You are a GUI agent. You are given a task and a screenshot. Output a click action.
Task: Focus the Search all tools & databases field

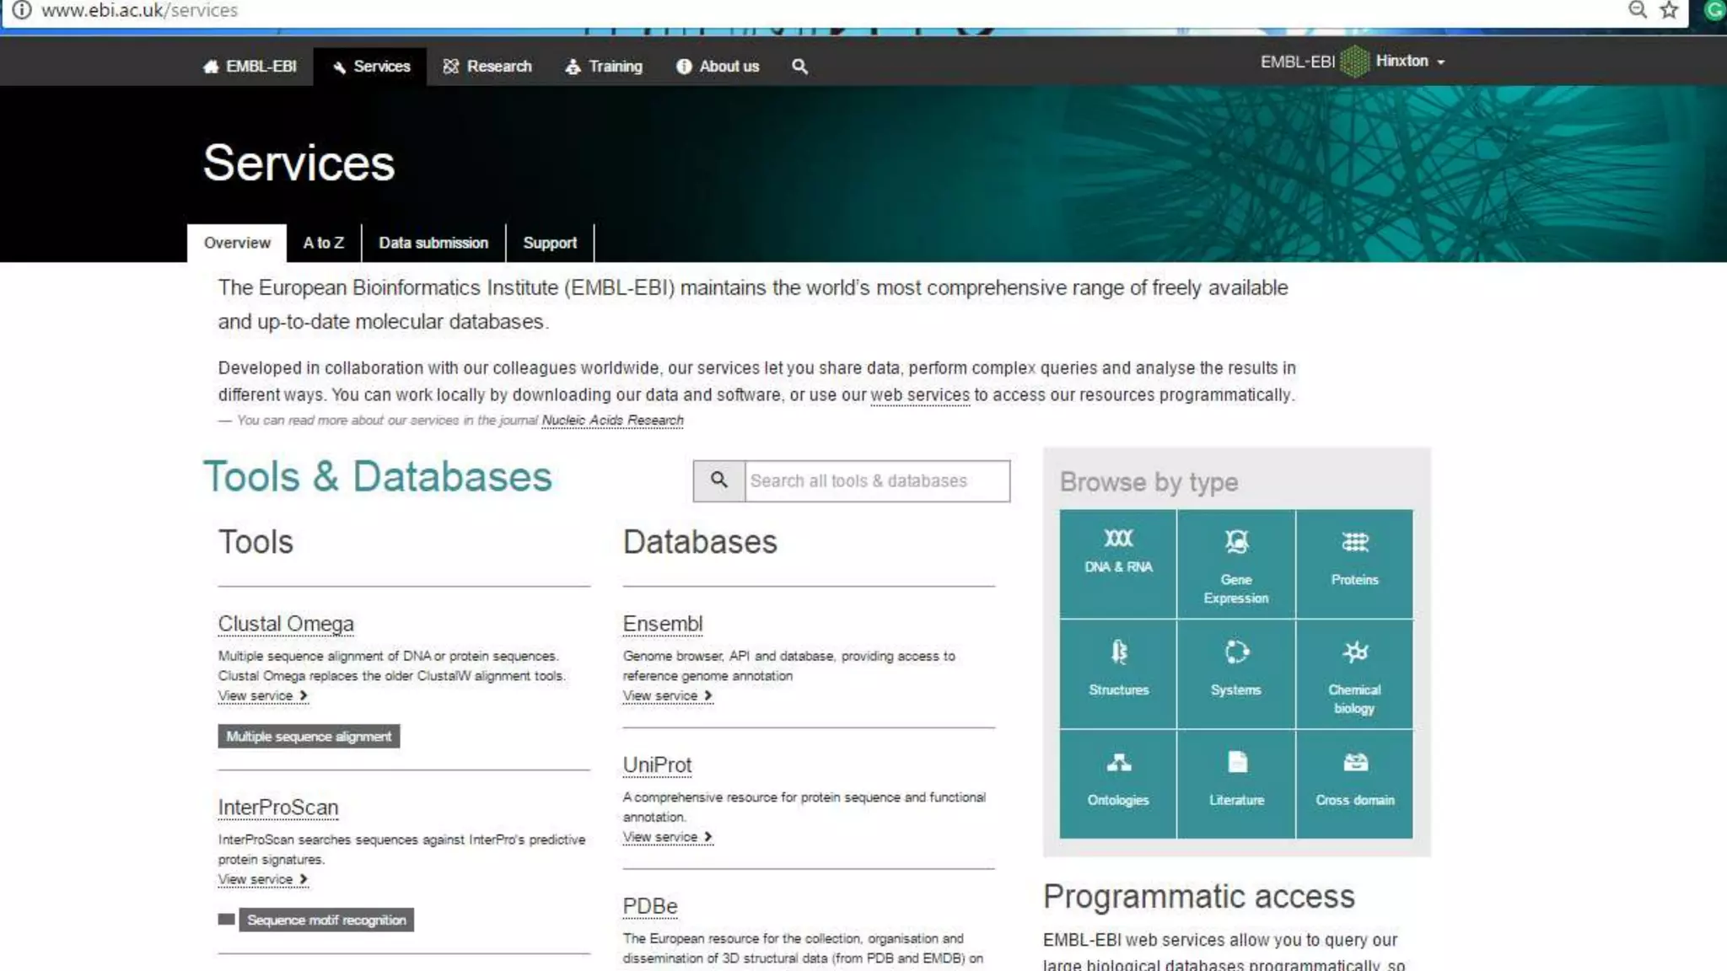[x=876, y=481]
